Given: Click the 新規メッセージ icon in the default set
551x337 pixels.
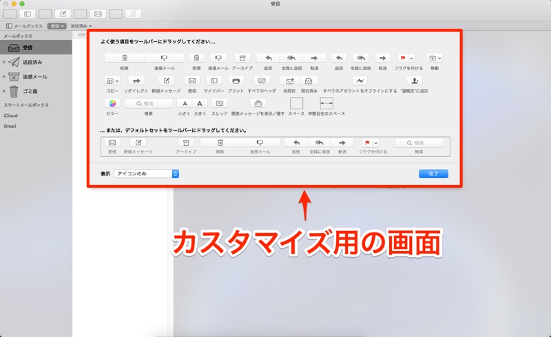Looking at the screenshot, I should click(138, 142).
